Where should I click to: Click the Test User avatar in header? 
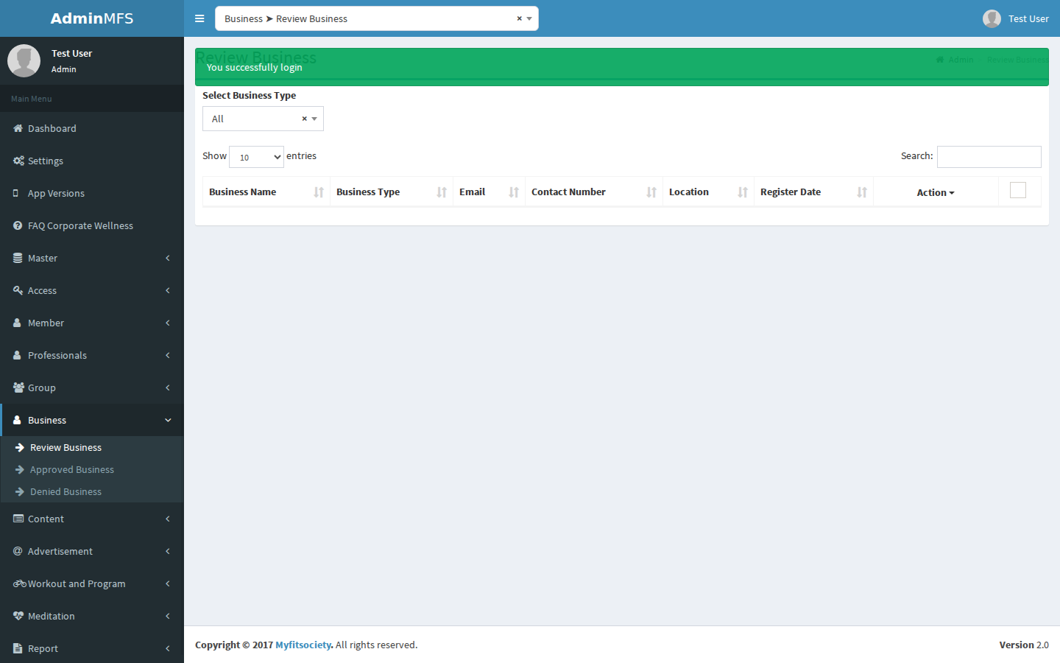coord(992,18)
